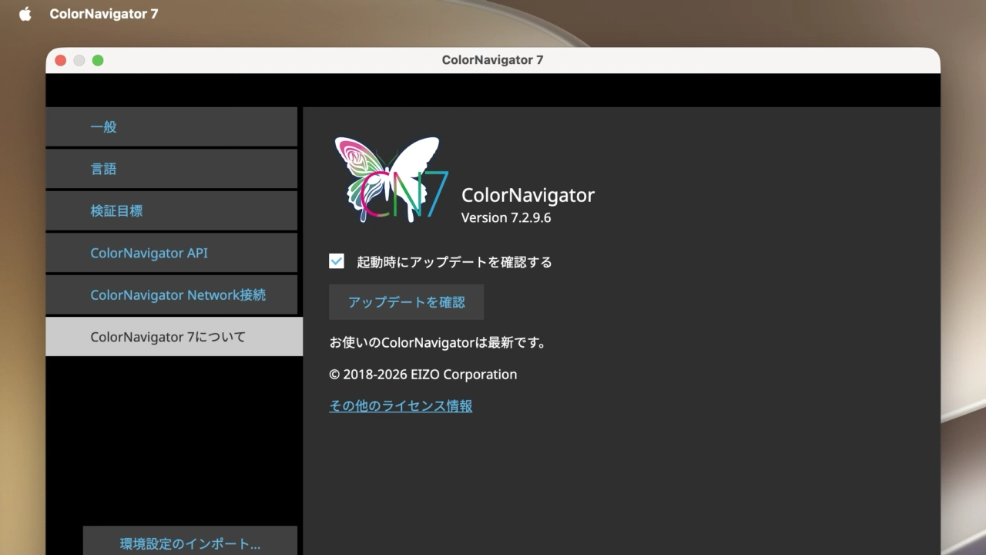Click the ColorNavigator heading beside the logo
Viewport: 986px width, 555px height.
coord(528,196)
